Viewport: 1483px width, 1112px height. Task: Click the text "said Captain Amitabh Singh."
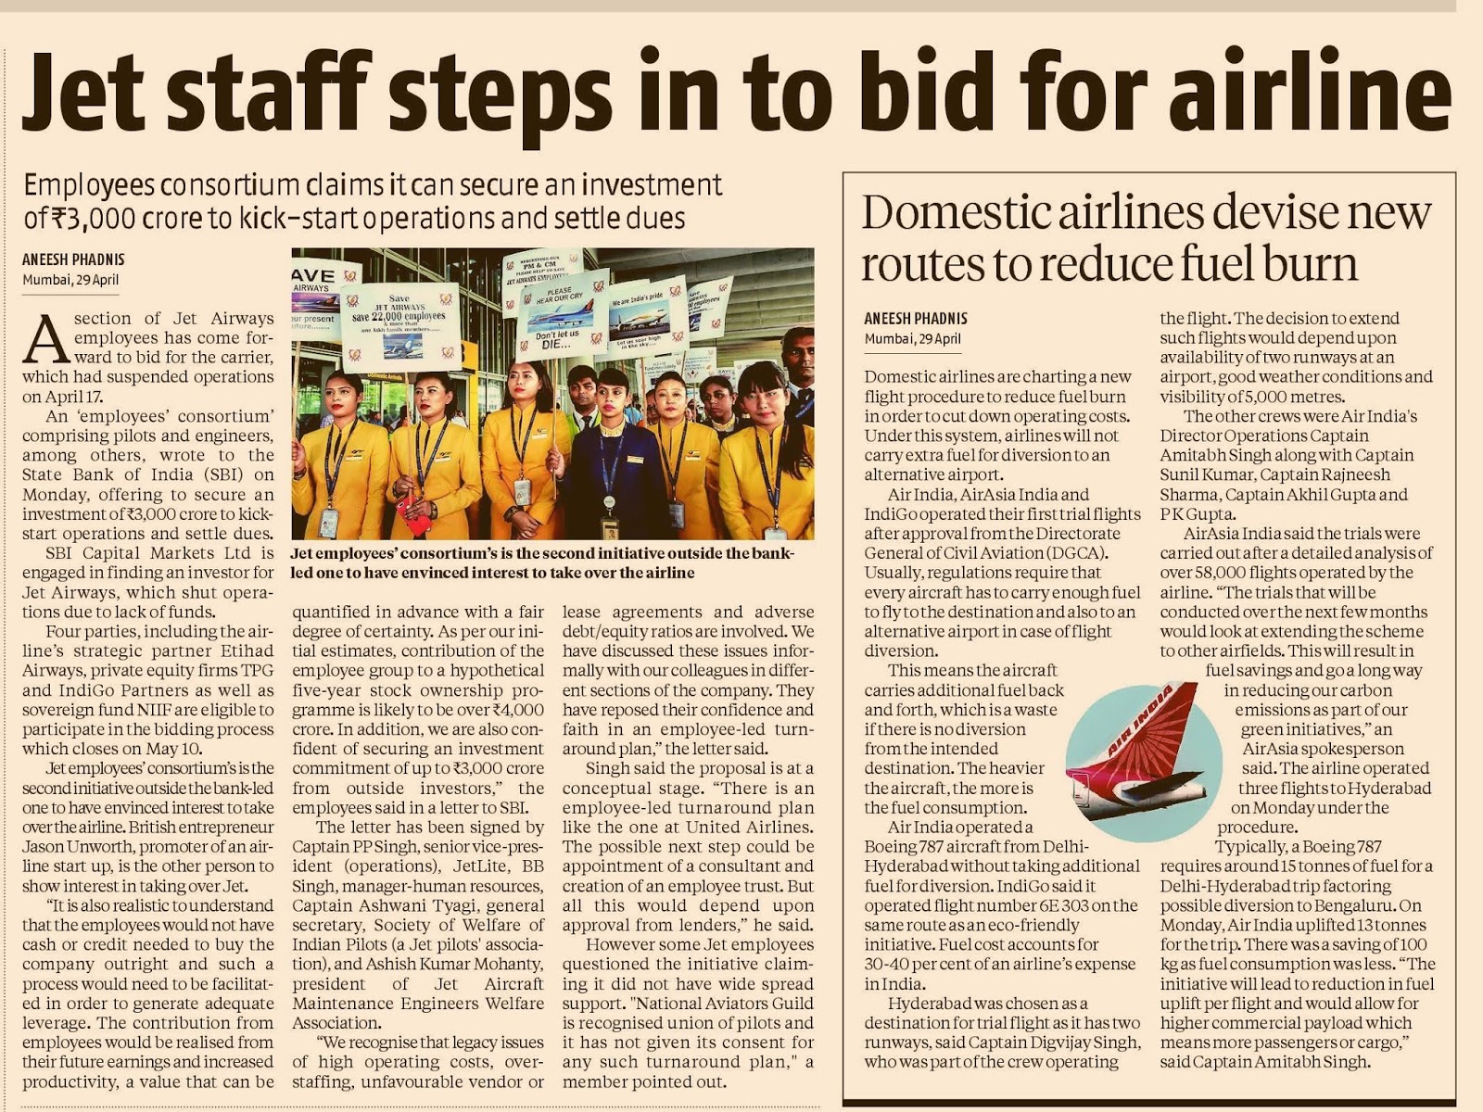pyautogui.click(x=1264, y=1061)
